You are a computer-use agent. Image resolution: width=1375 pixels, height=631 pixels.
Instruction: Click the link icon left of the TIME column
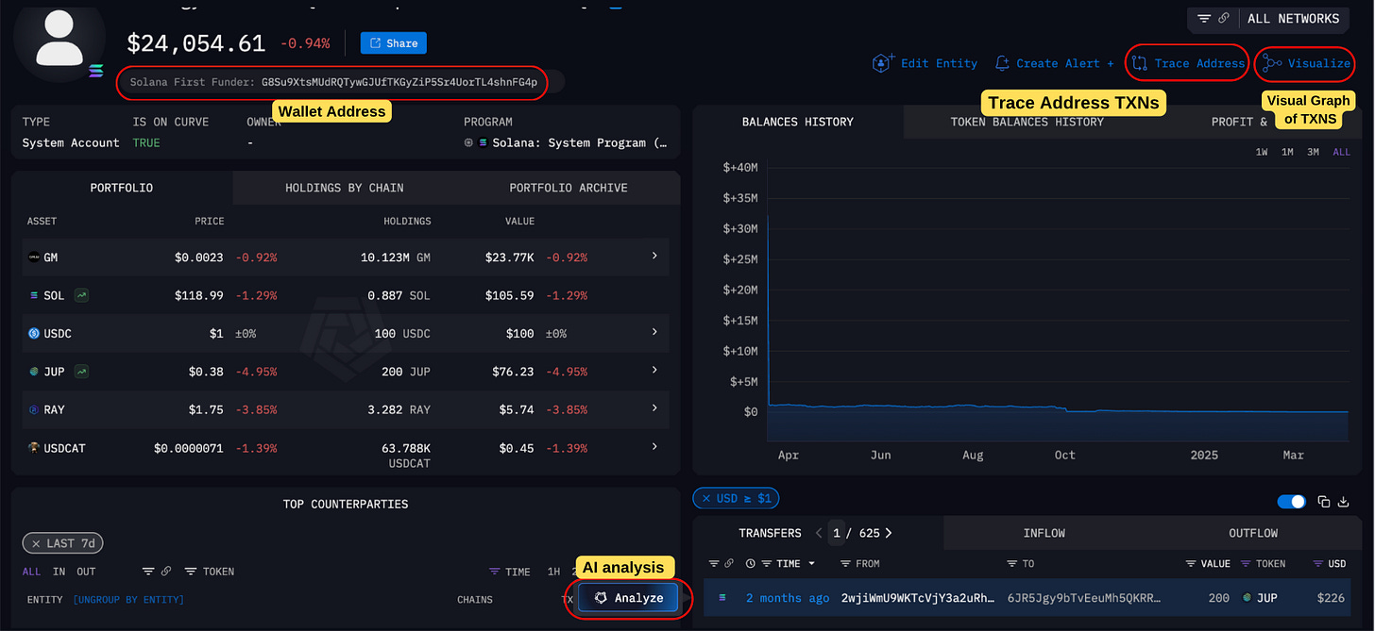729,563
